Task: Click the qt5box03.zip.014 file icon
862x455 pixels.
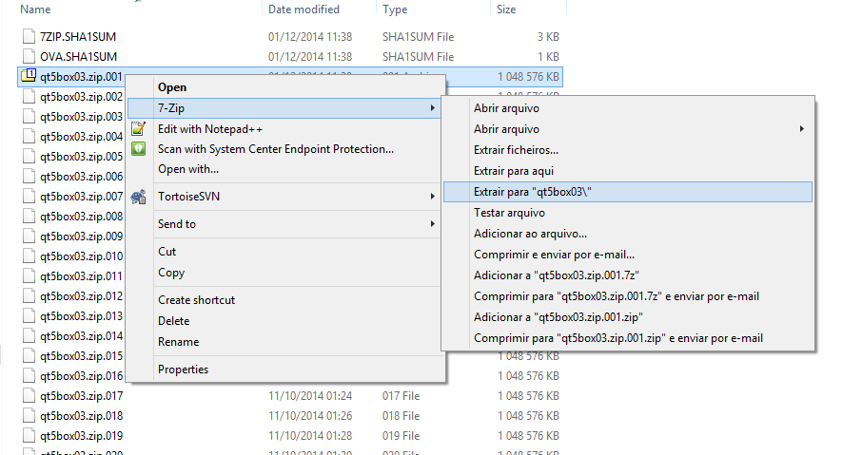Action: point(29,335)
